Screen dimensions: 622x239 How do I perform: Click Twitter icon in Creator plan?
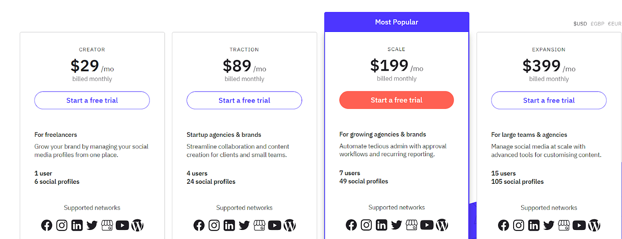(x=92, y=225)
